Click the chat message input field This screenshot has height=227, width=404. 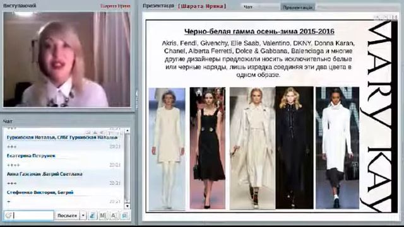(x=28, y=216)
